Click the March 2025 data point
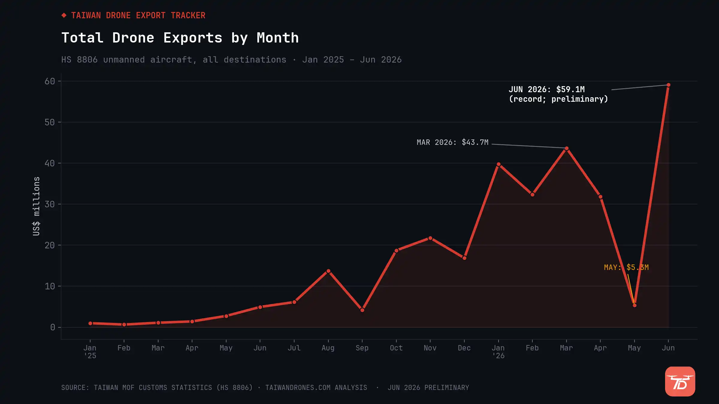The height and width of the screenshot is (404, 719). [158, 323]
